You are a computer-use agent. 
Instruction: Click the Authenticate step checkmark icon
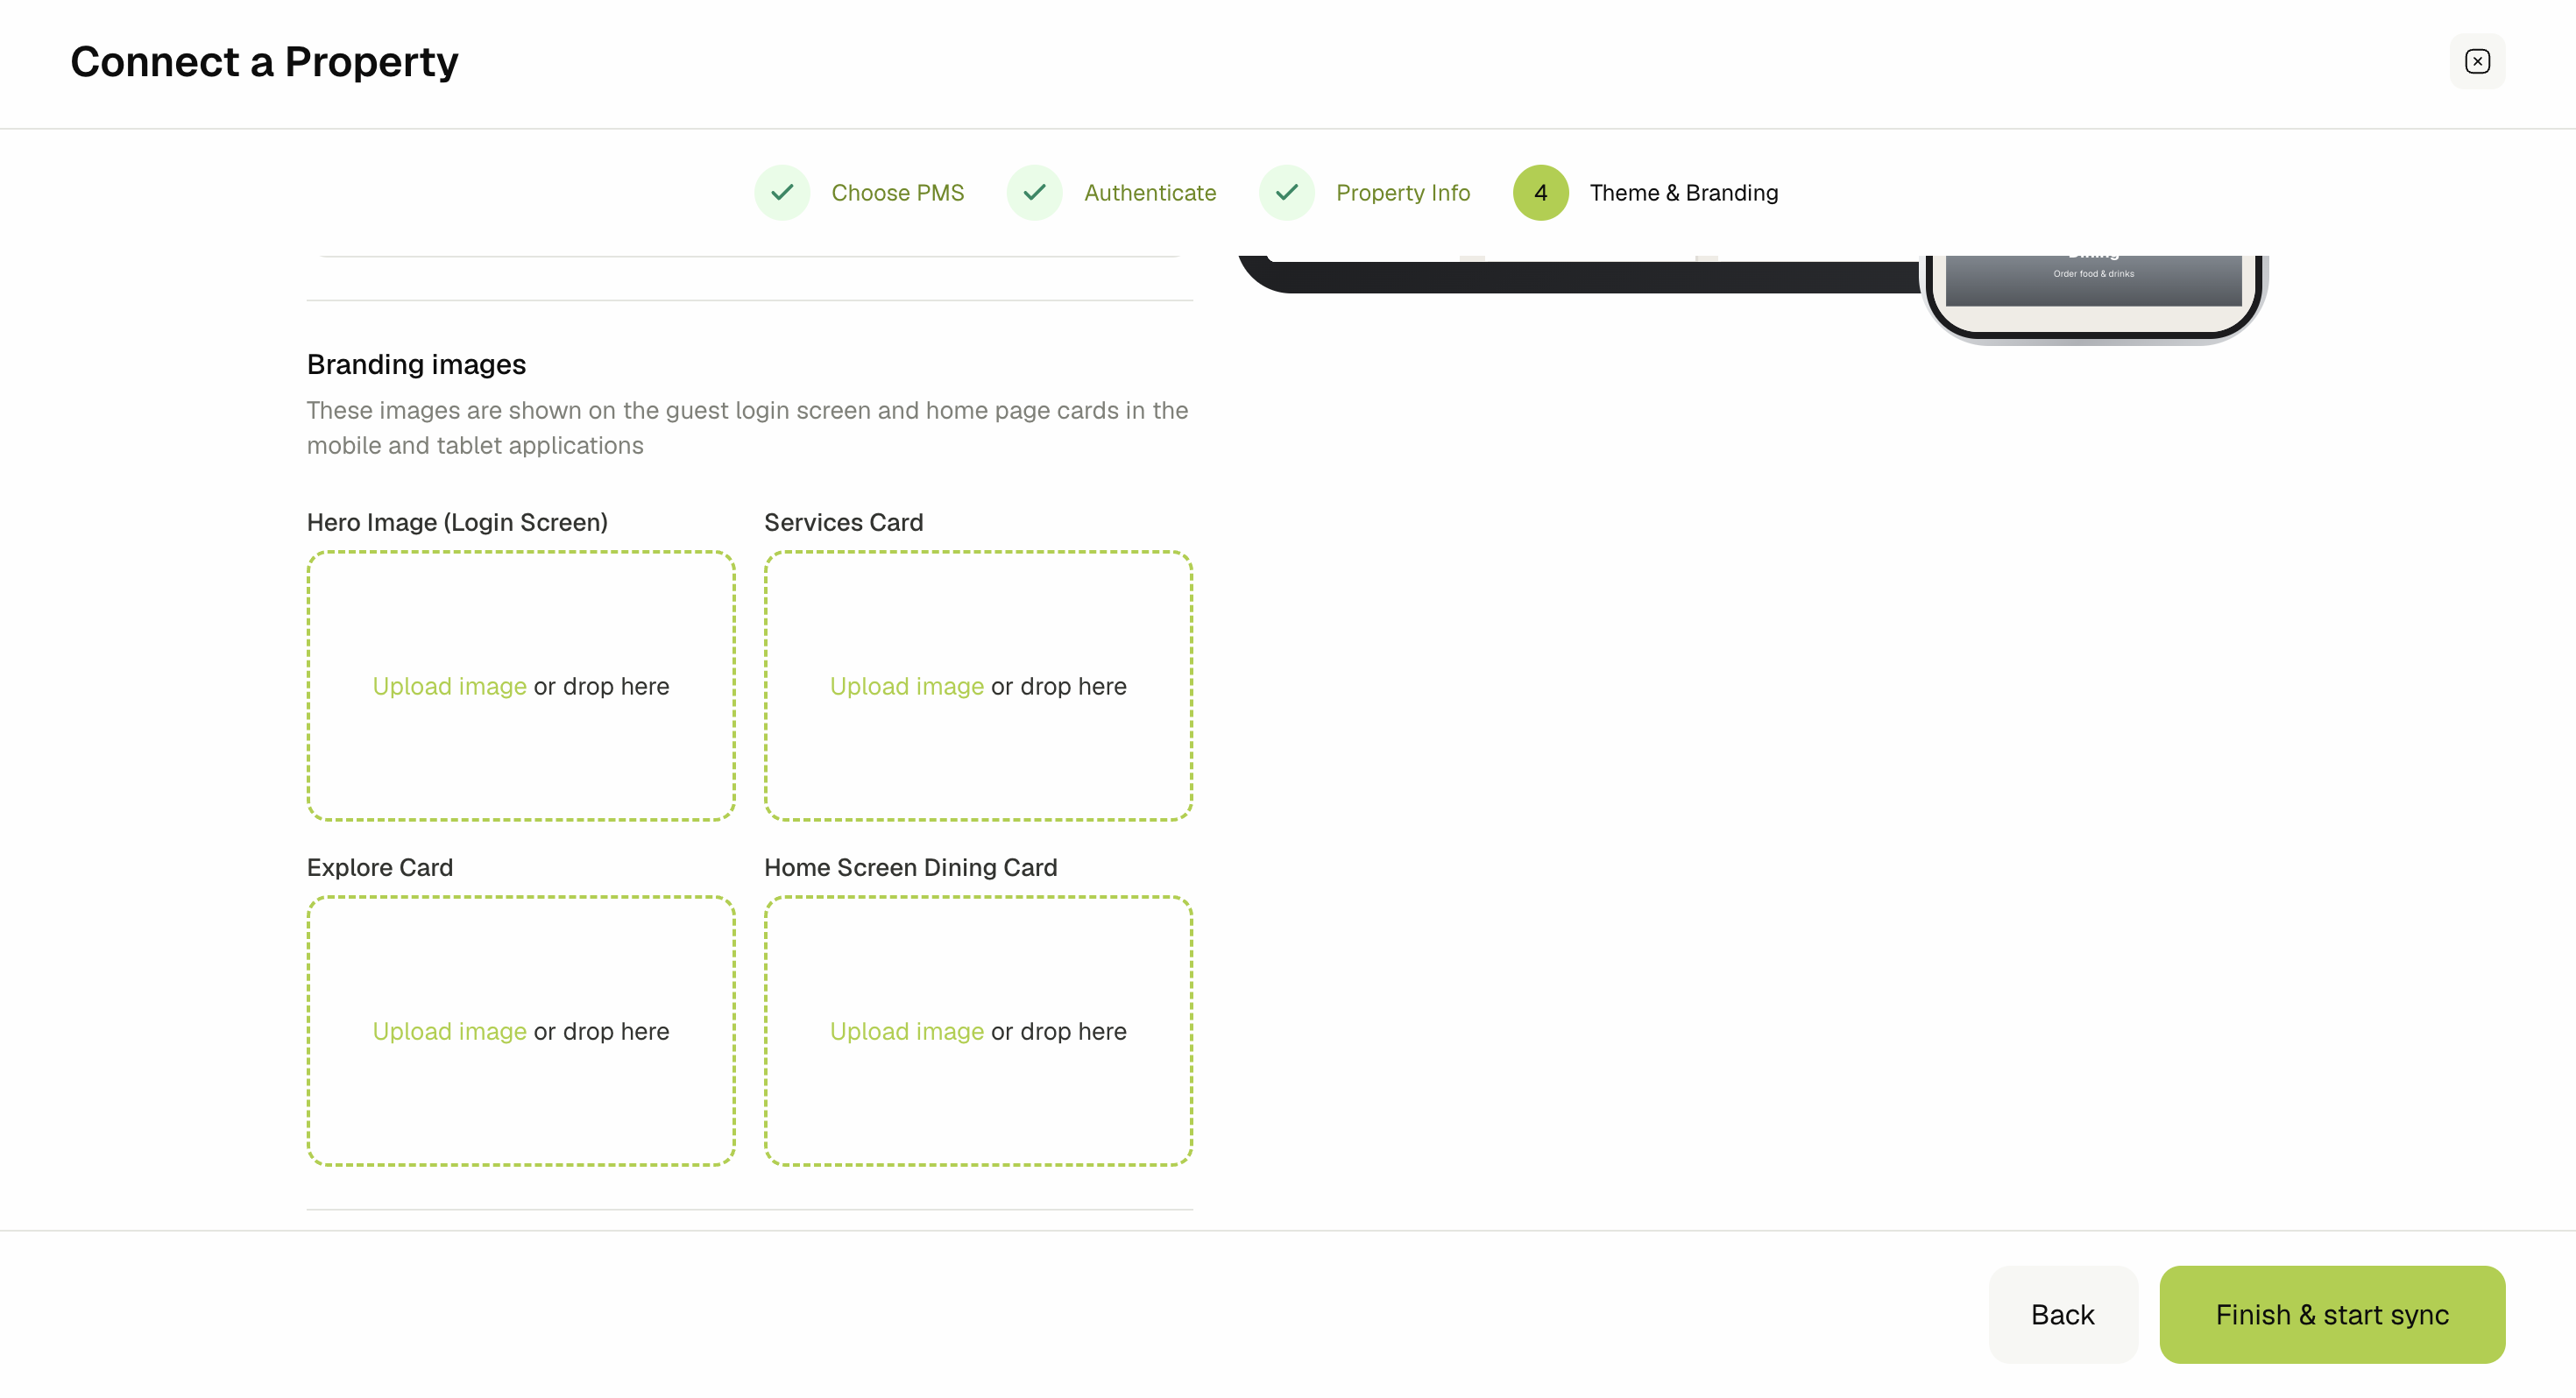coord(1034,192)
